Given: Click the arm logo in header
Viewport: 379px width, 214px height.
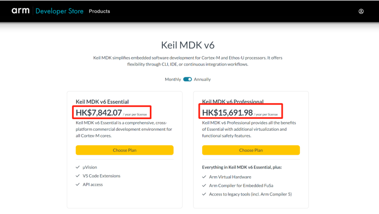Looking at the screenshot, I should (x=20, y=11).
